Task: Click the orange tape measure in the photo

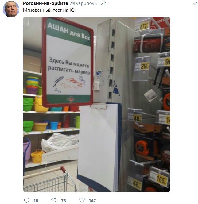Action: pos(142,148)
